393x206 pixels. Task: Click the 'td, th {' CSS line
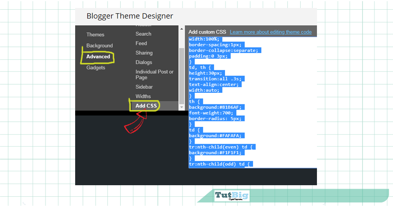200,67
